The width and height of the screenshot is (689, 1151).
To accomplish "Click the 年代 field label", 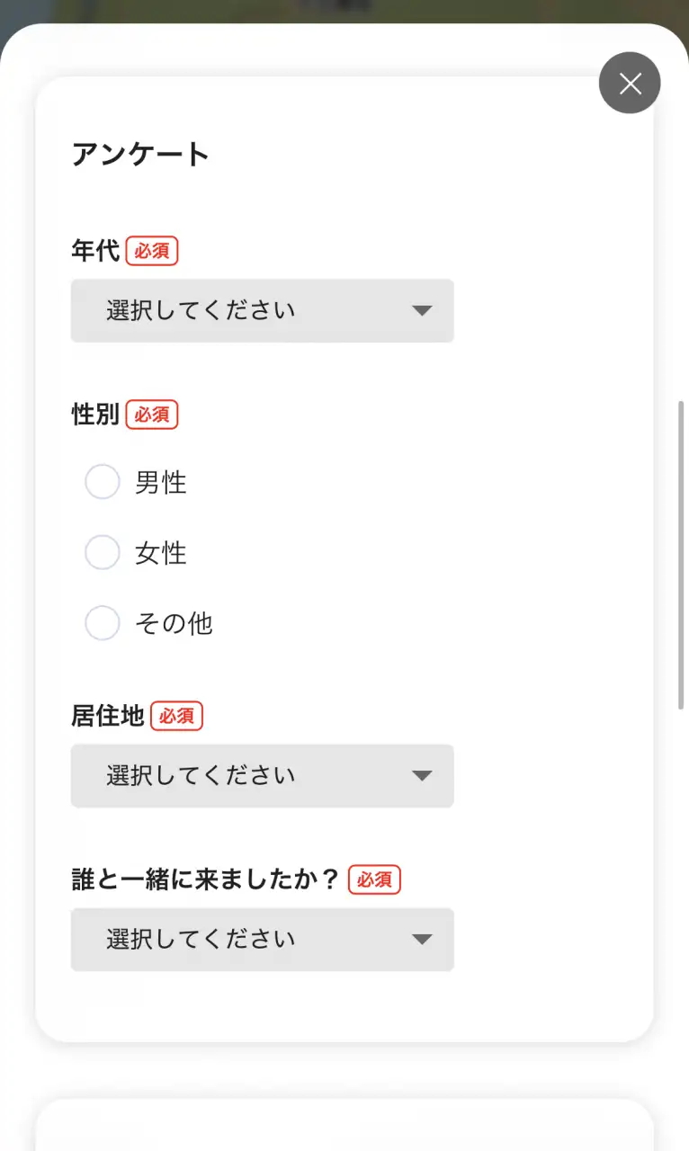I will pyautogui.click(x=95, y=251).
